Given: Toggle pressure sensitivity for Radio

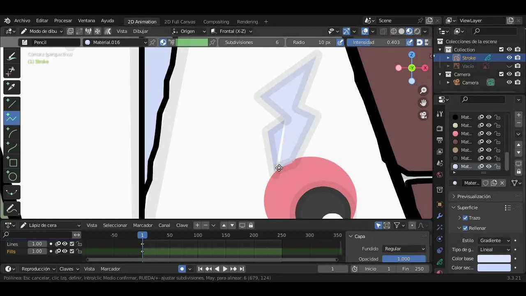Looking at the screenshot, I should 340,42.
